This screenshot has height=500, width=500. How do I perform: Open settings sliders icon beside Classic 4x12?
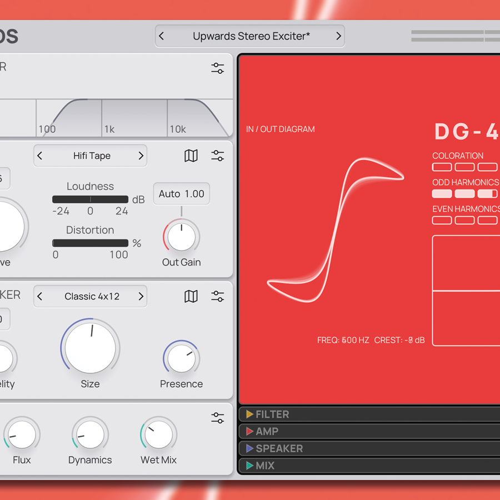coord(217,296)
